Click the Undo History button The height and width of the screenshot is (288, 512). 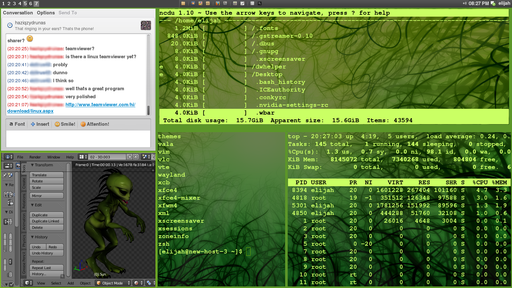pyautogui.click(x=47, y=253)
